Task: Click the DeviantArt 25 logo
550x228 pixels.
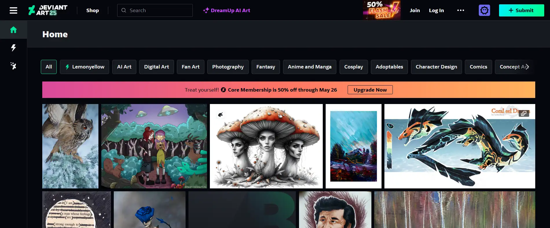Action: [48, 10]
